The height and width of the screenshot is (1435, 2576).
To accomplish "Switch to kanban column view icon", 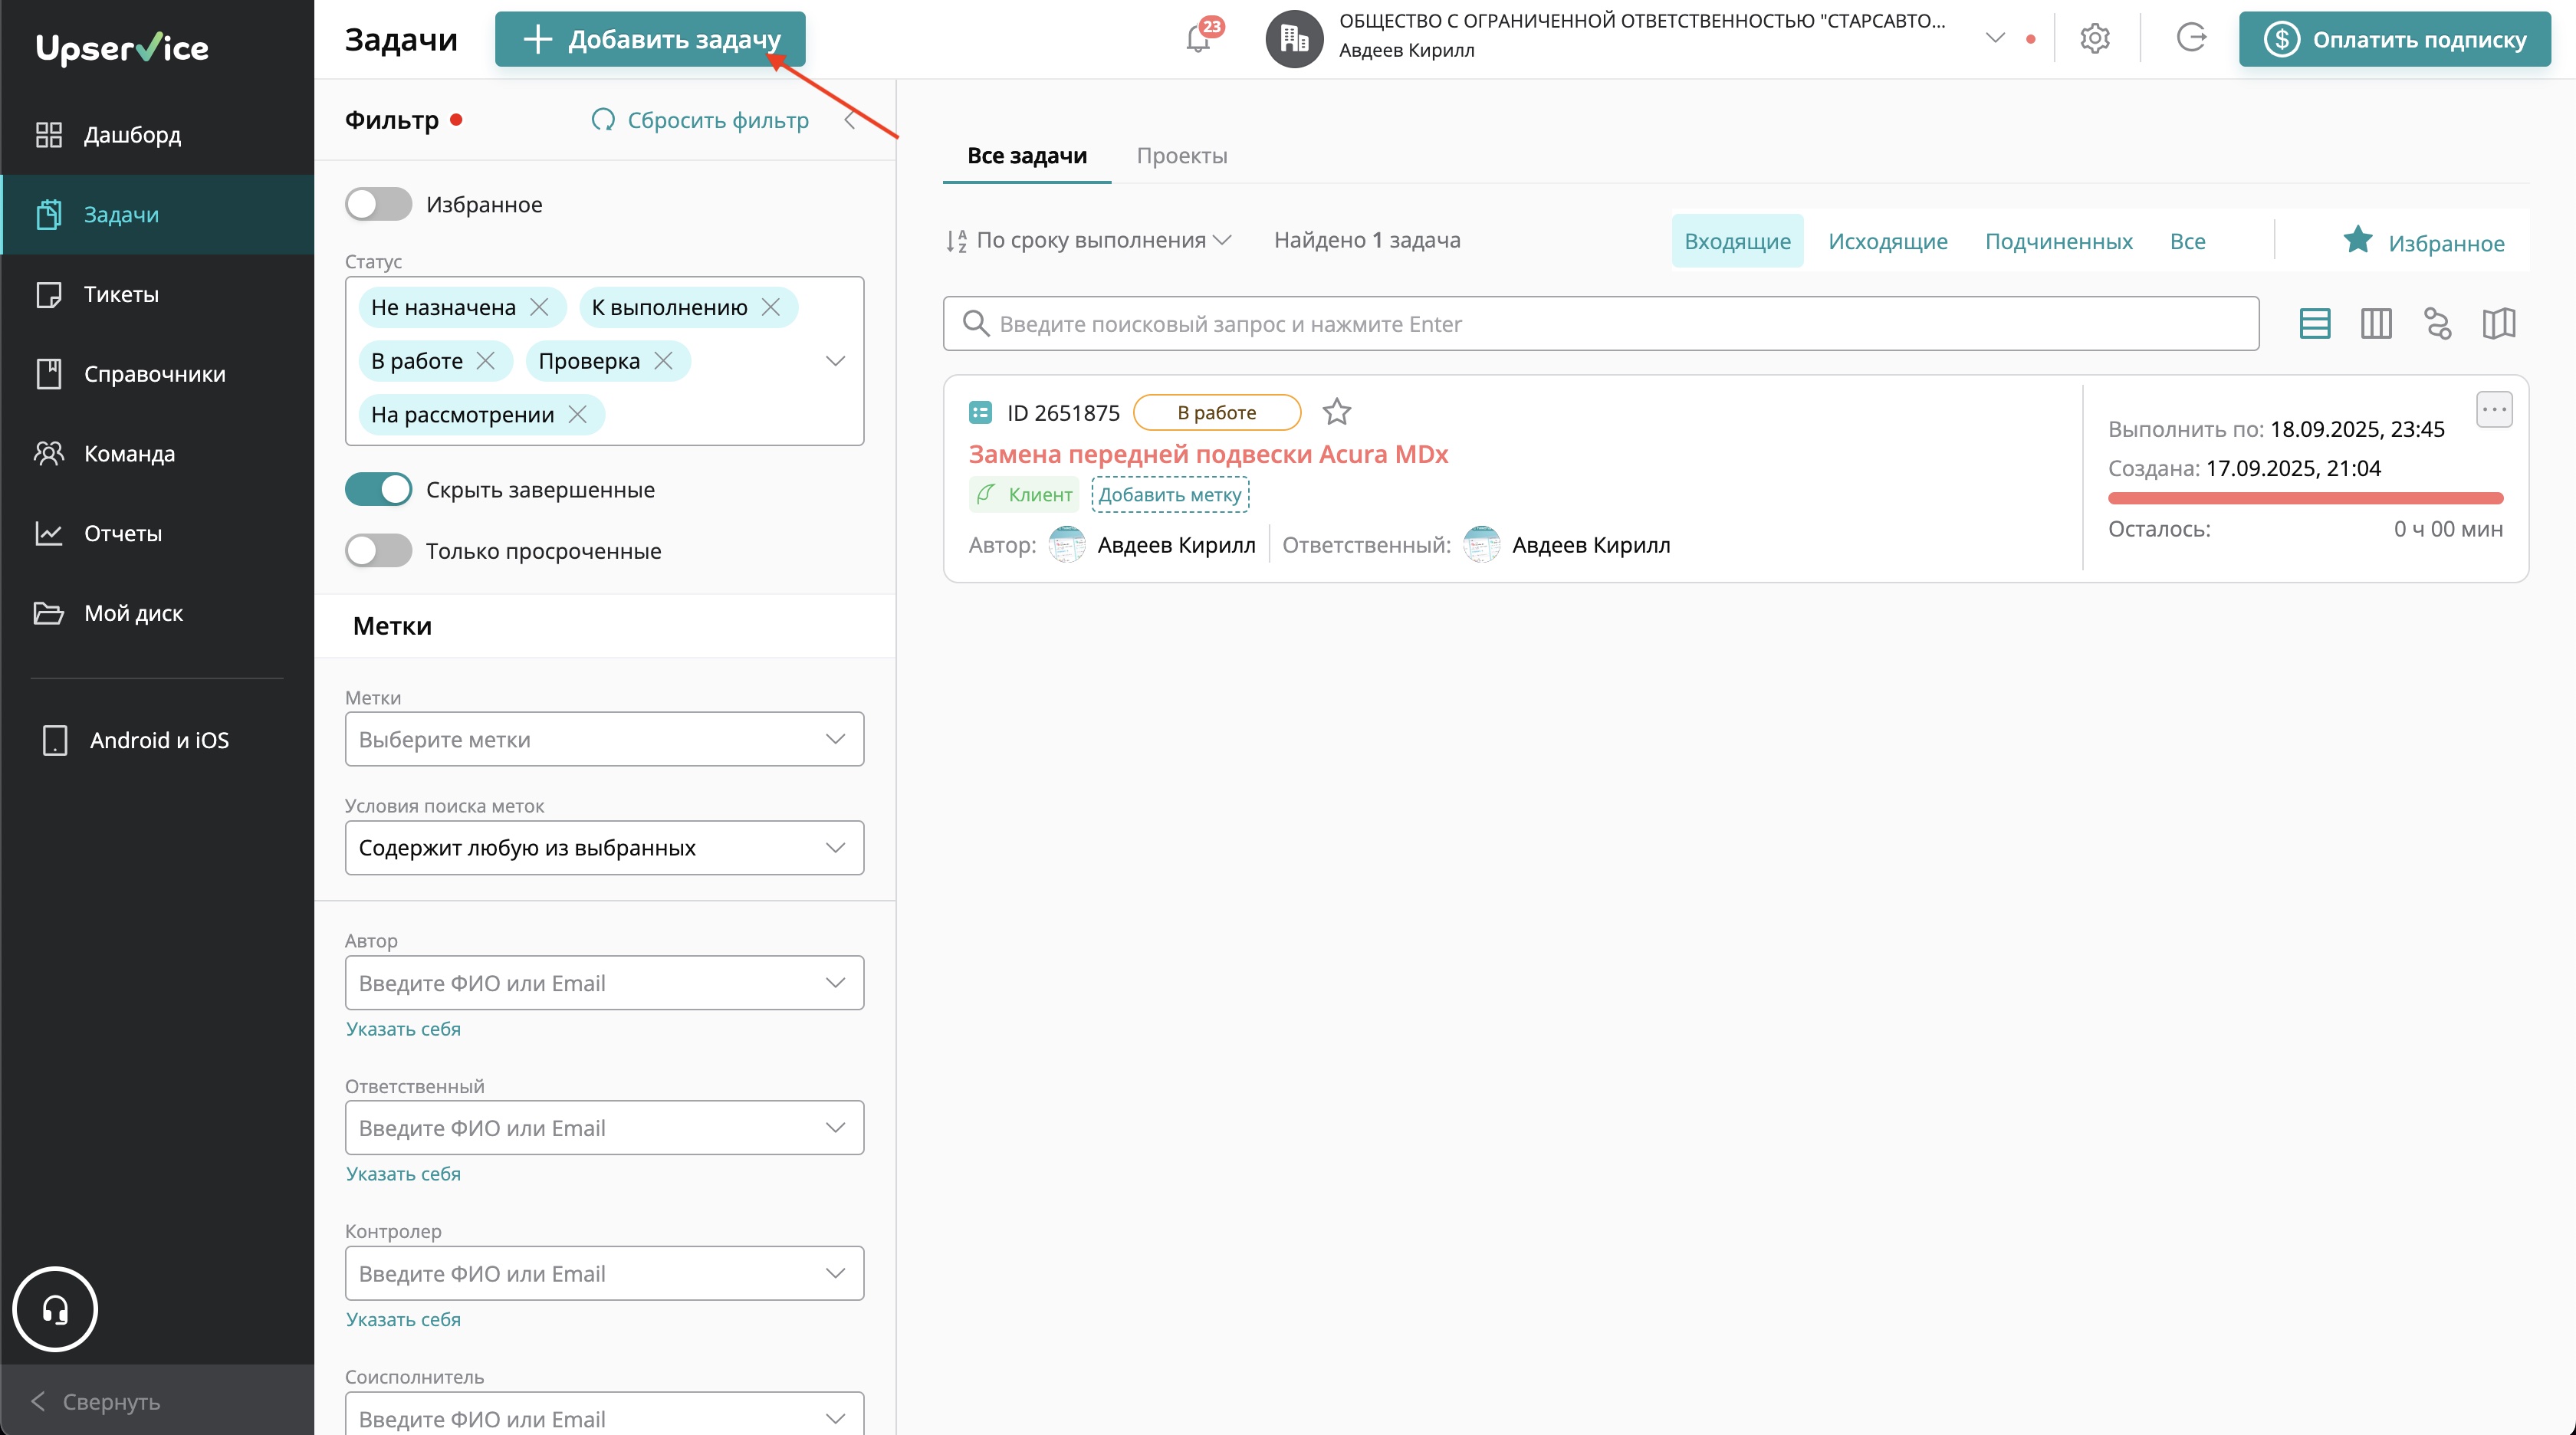I will [x=2376, y=323].
